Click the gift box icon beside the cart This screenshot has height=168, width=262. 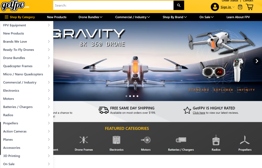point(240,7)
